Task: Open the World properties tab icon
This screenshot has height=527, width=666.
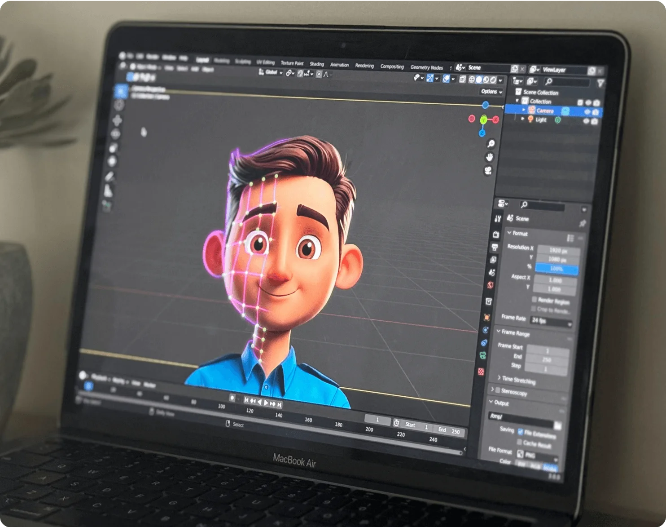Action: point(490,285)
